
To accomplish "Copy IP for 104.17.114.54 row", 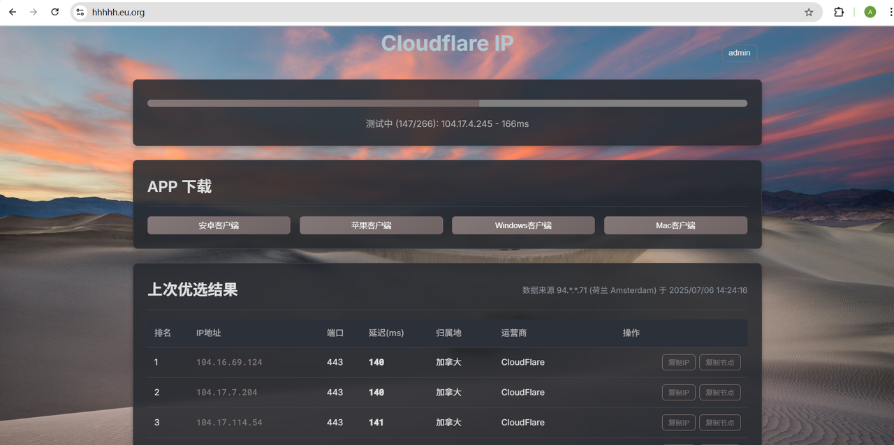I will [678, 423].
